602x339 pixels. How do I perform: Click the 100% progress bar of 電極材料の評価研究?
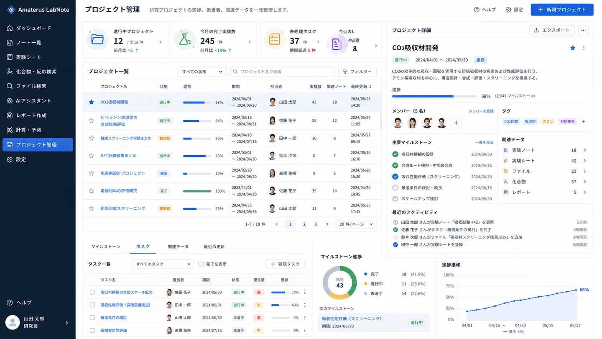click(x=197, y=191)
